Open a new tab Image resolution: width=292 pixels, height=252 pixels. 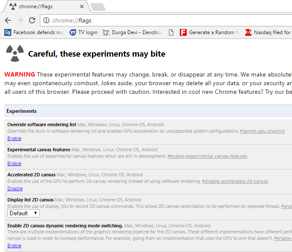click(97, 6)
